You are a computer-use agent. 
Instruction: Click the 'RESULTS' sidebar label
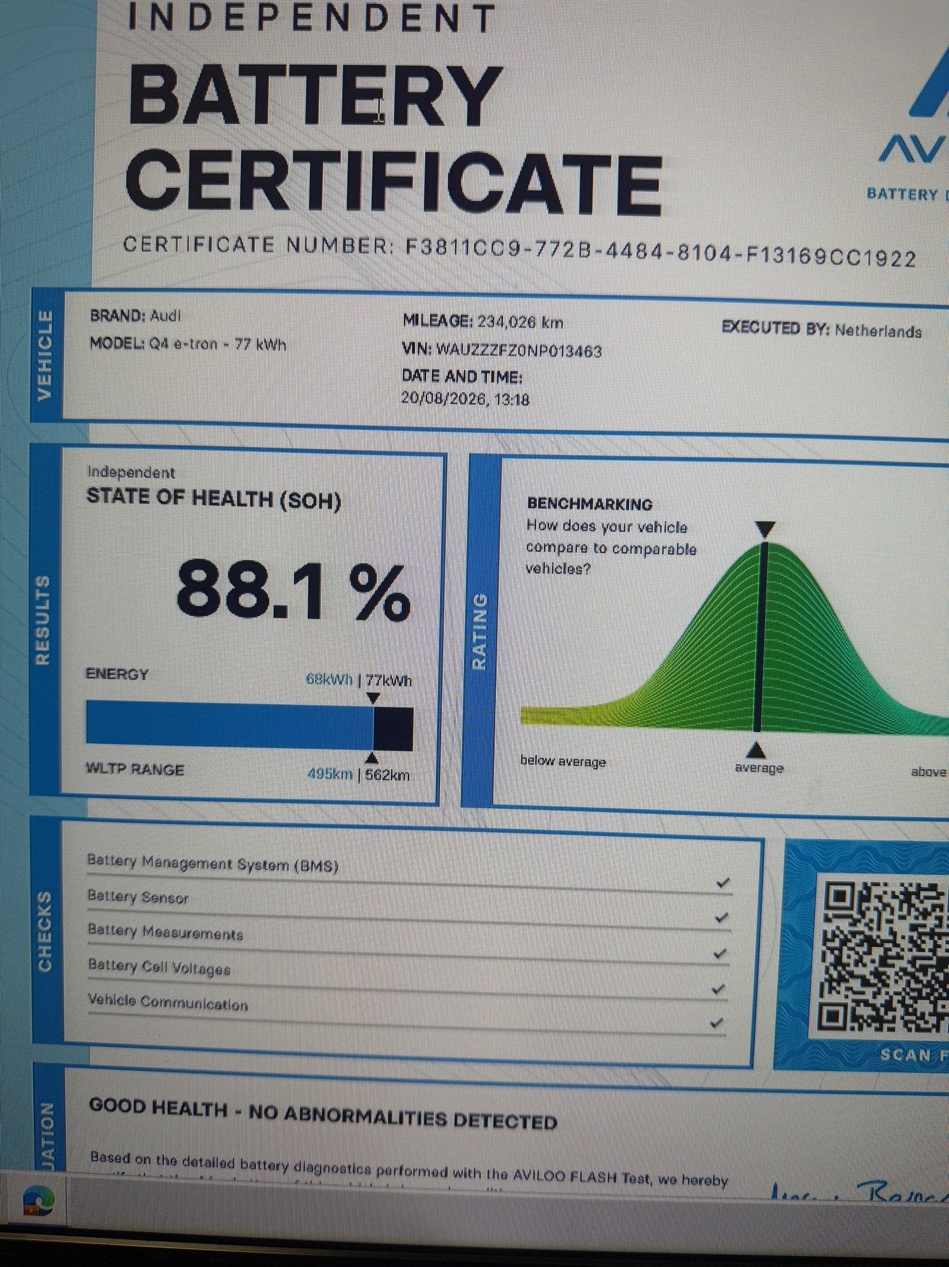click(43, 619)
